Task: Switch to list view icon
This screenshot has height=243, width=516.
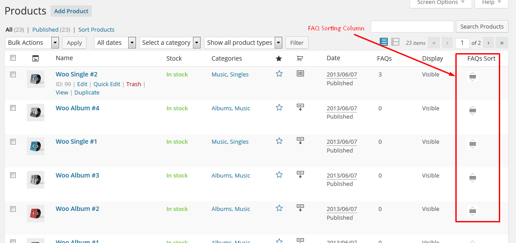Action: pos(384,42)
